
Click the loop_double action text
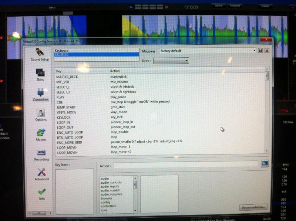point(120,132)
